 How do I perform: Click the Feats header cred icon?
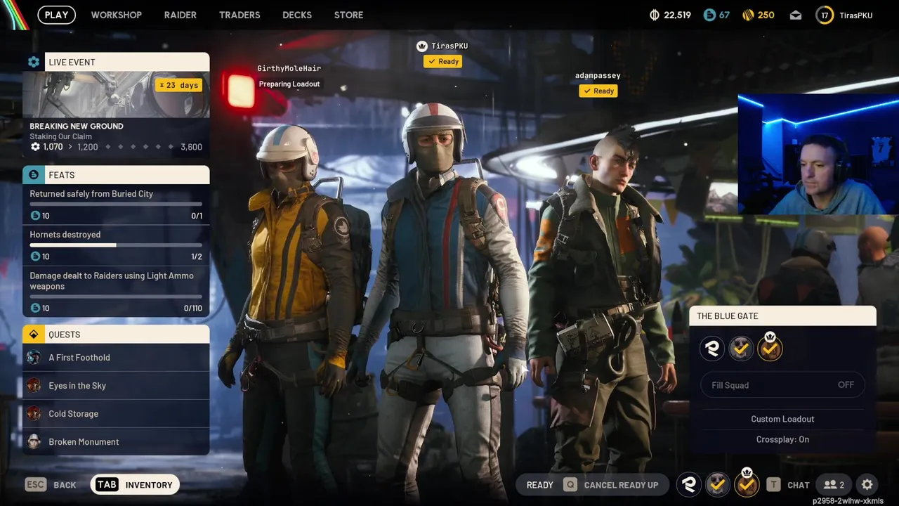tap(34, 175)
